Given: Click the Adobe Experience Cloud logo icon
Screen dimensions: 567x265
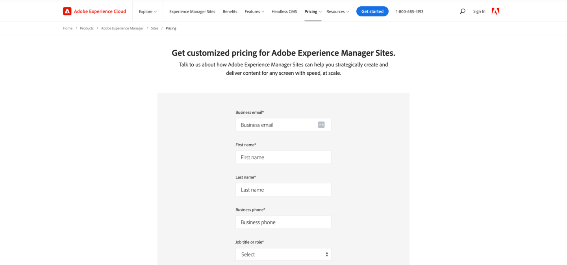Looking at the screenshot, I should point(67,11).
